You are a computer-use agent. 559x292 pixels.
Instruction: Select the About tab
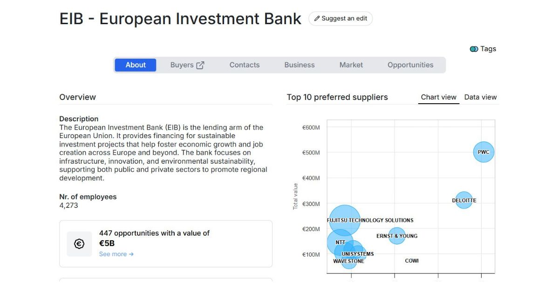pos(136,65)
